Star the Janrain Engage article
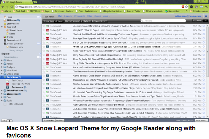The image size is (209, 139). [x=44, y=26]
